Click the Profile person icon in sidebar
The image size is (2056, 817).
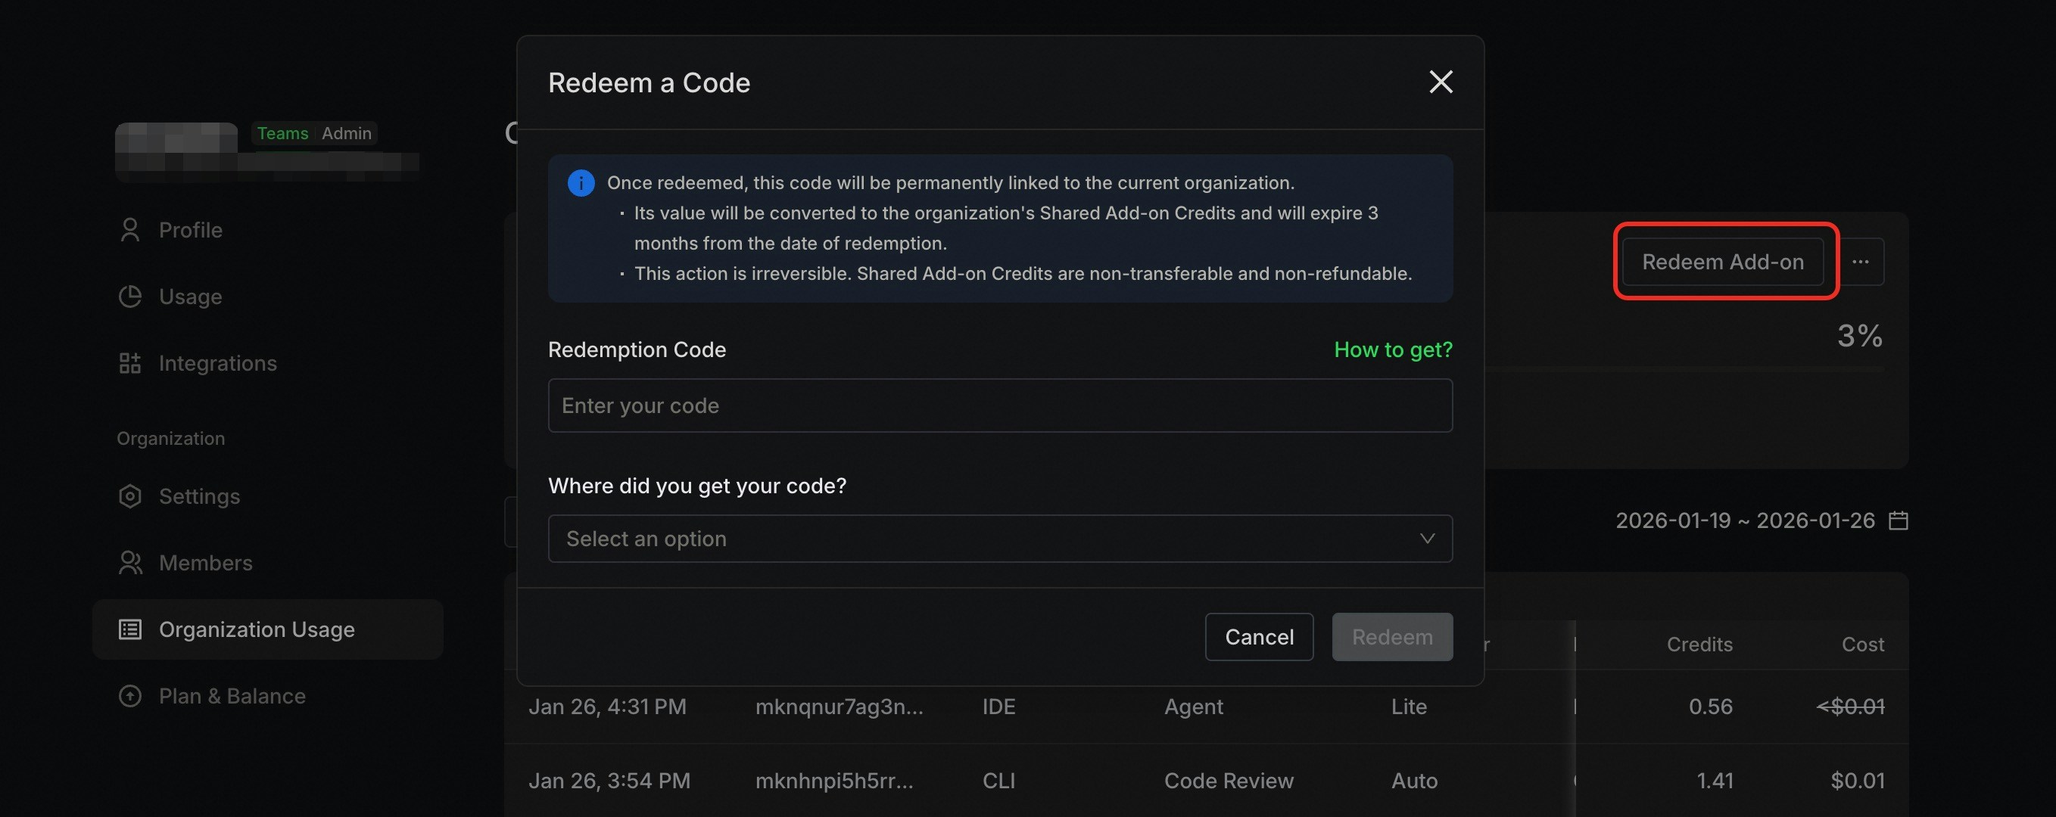pyautogui.click(x=130, y=230)
